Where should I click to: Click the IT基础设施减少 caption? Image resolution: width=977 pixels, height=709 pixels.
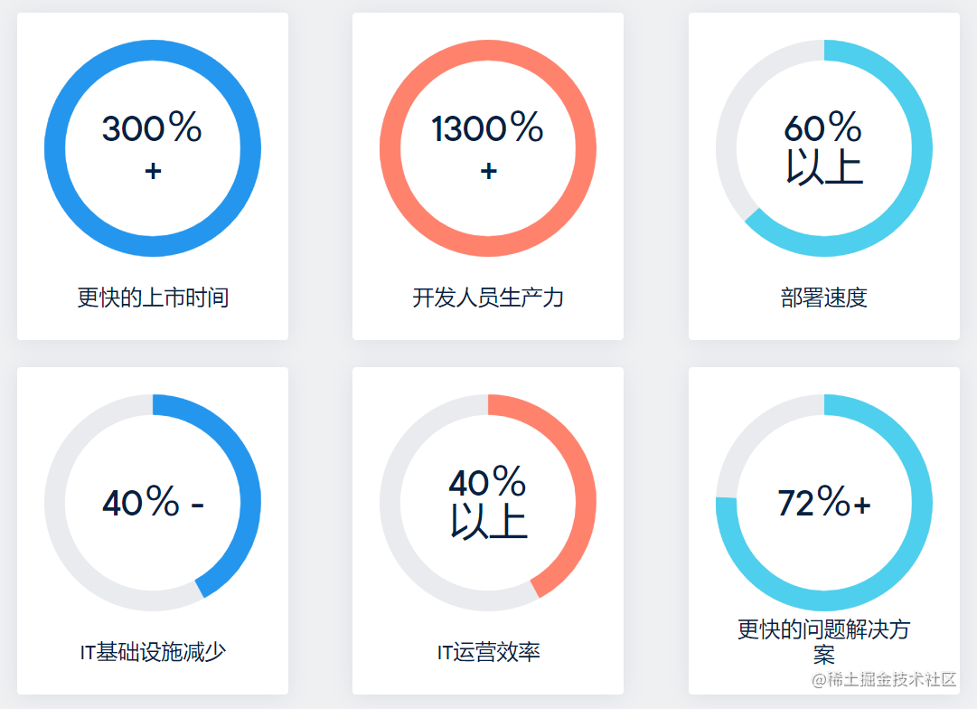click(x=153, y=652)
